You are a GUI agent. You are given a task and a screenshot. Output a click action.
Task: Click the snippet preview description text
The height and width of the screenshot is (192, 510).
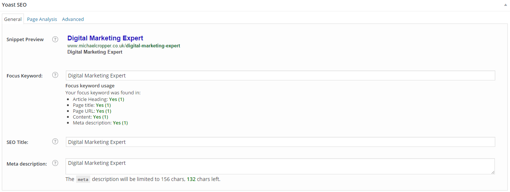point(95,52)
